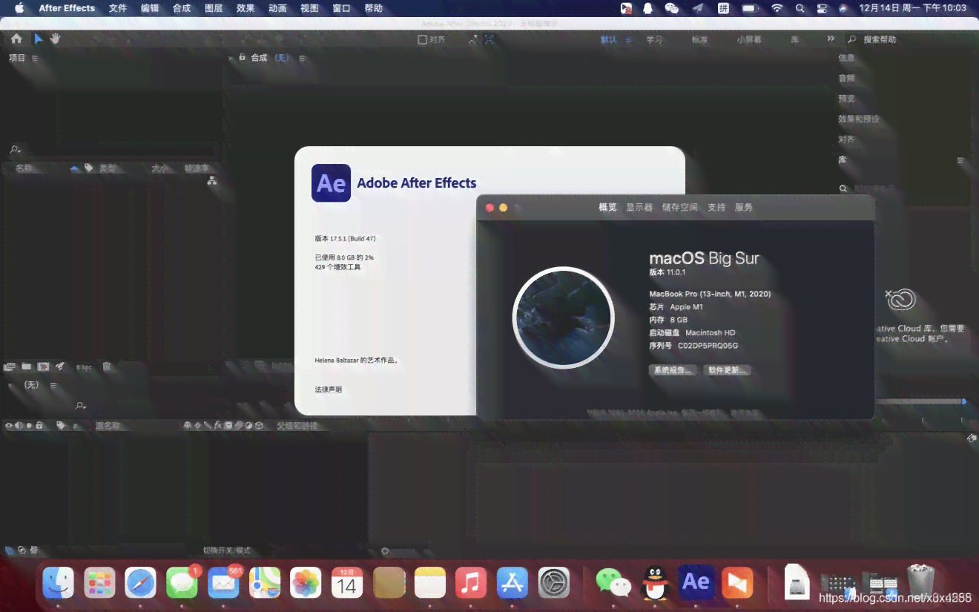979x612 pixels.
Task: Sort project items by 大小 column
Action: 159,168
